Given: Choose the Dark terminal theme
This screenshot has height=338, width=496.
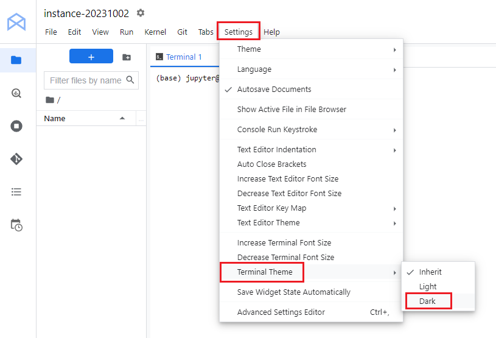Looking at the screenshot, I should tap(428, 301).
